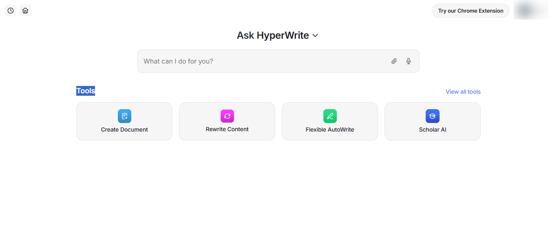Open the Create Document tool icon
This screenshot has width=557, height=244.
(x=124, y=116)
